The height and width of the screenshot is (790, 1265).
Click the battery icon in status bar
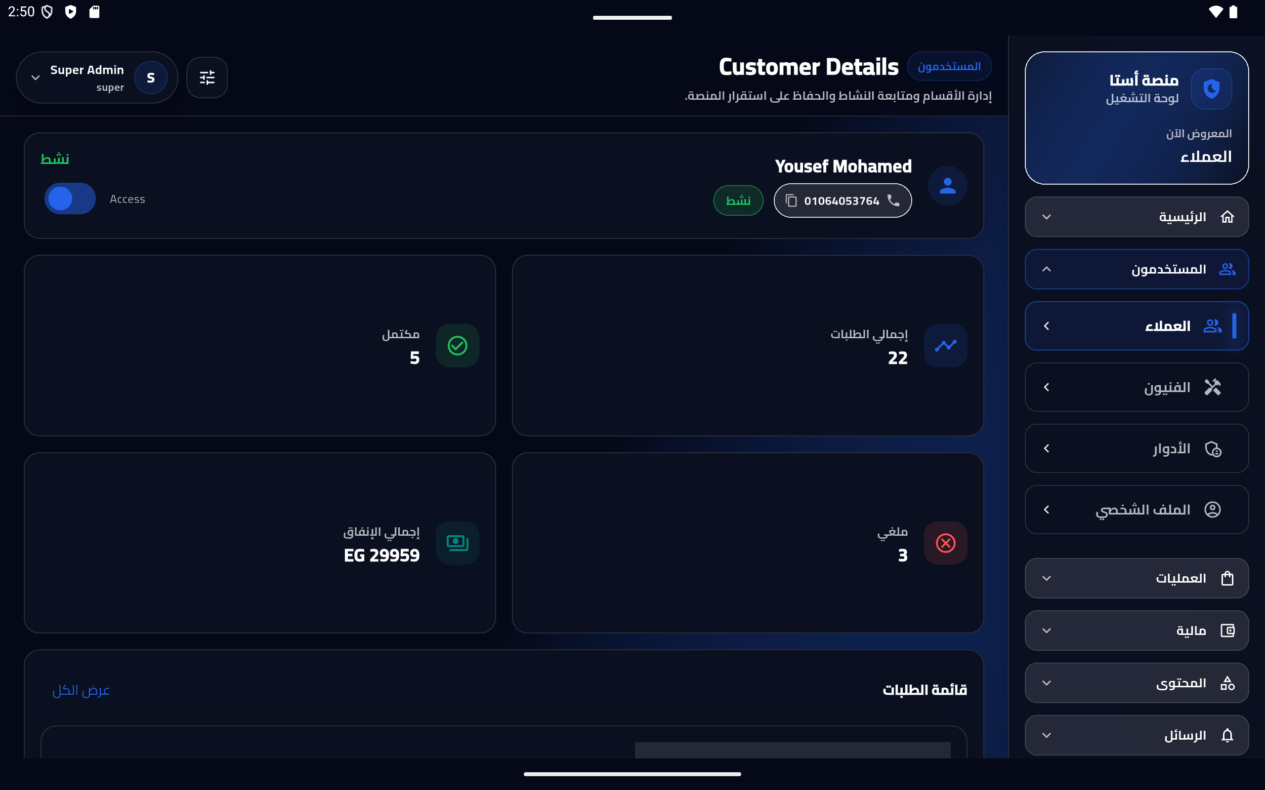pos(1233,11)
